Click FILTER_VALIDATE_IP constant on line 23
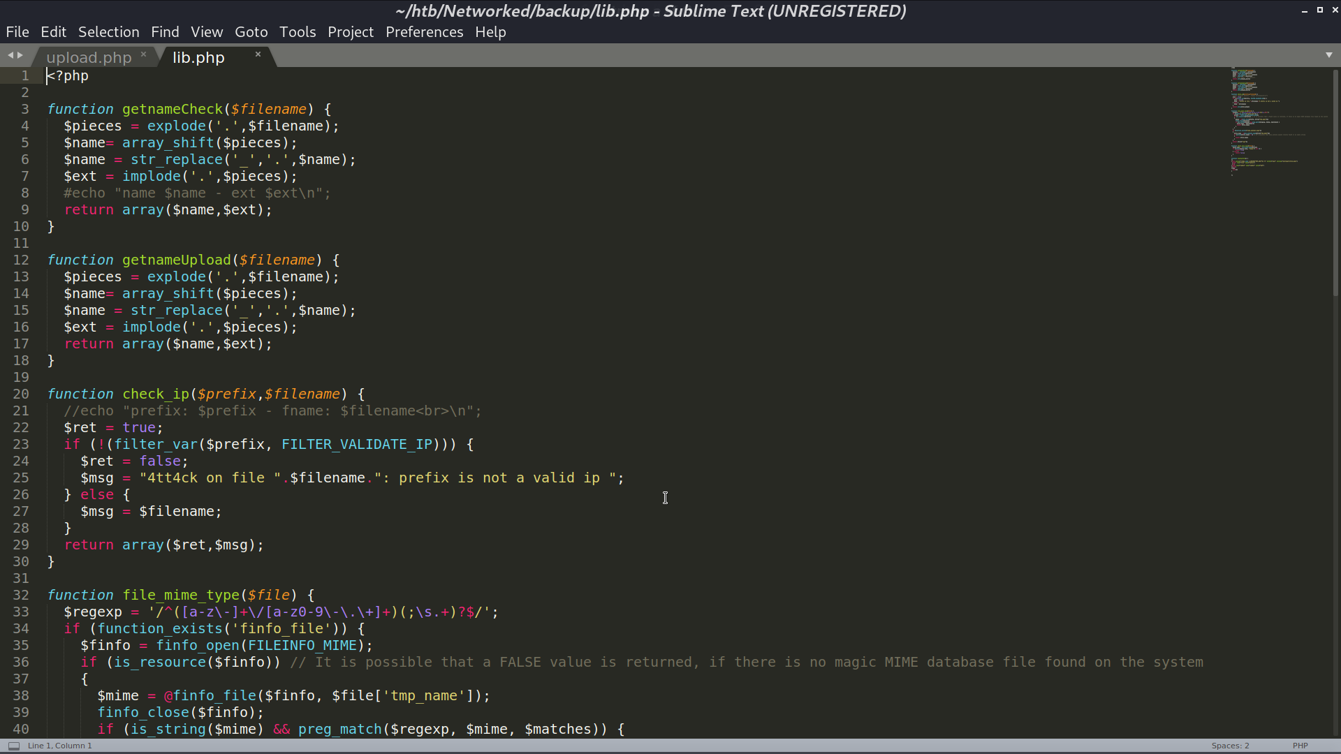Viewport: 1341px width, 754px height. [x=357, y=444]
